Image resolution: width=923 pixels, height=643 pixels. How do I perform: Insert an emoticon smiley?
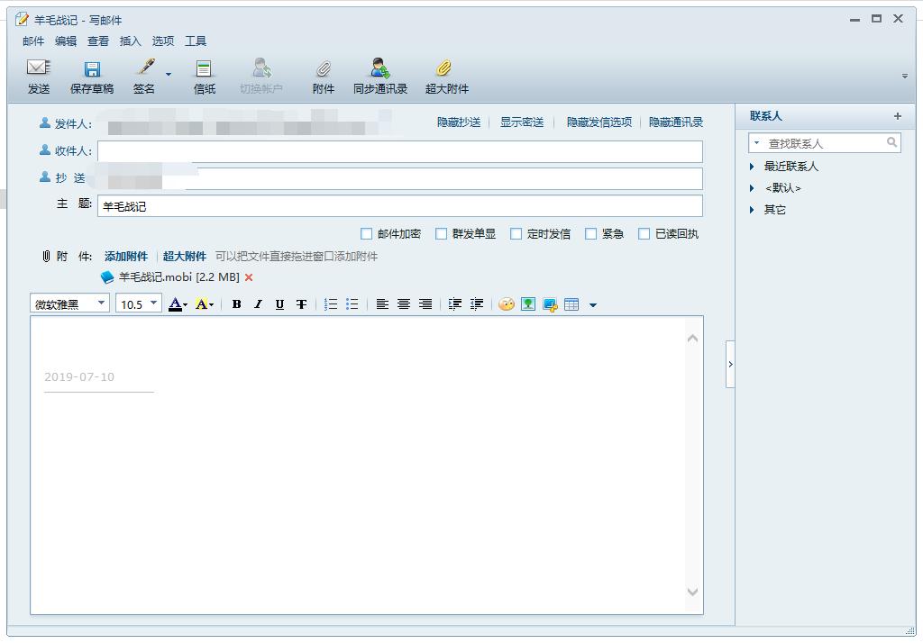[507, 304]
